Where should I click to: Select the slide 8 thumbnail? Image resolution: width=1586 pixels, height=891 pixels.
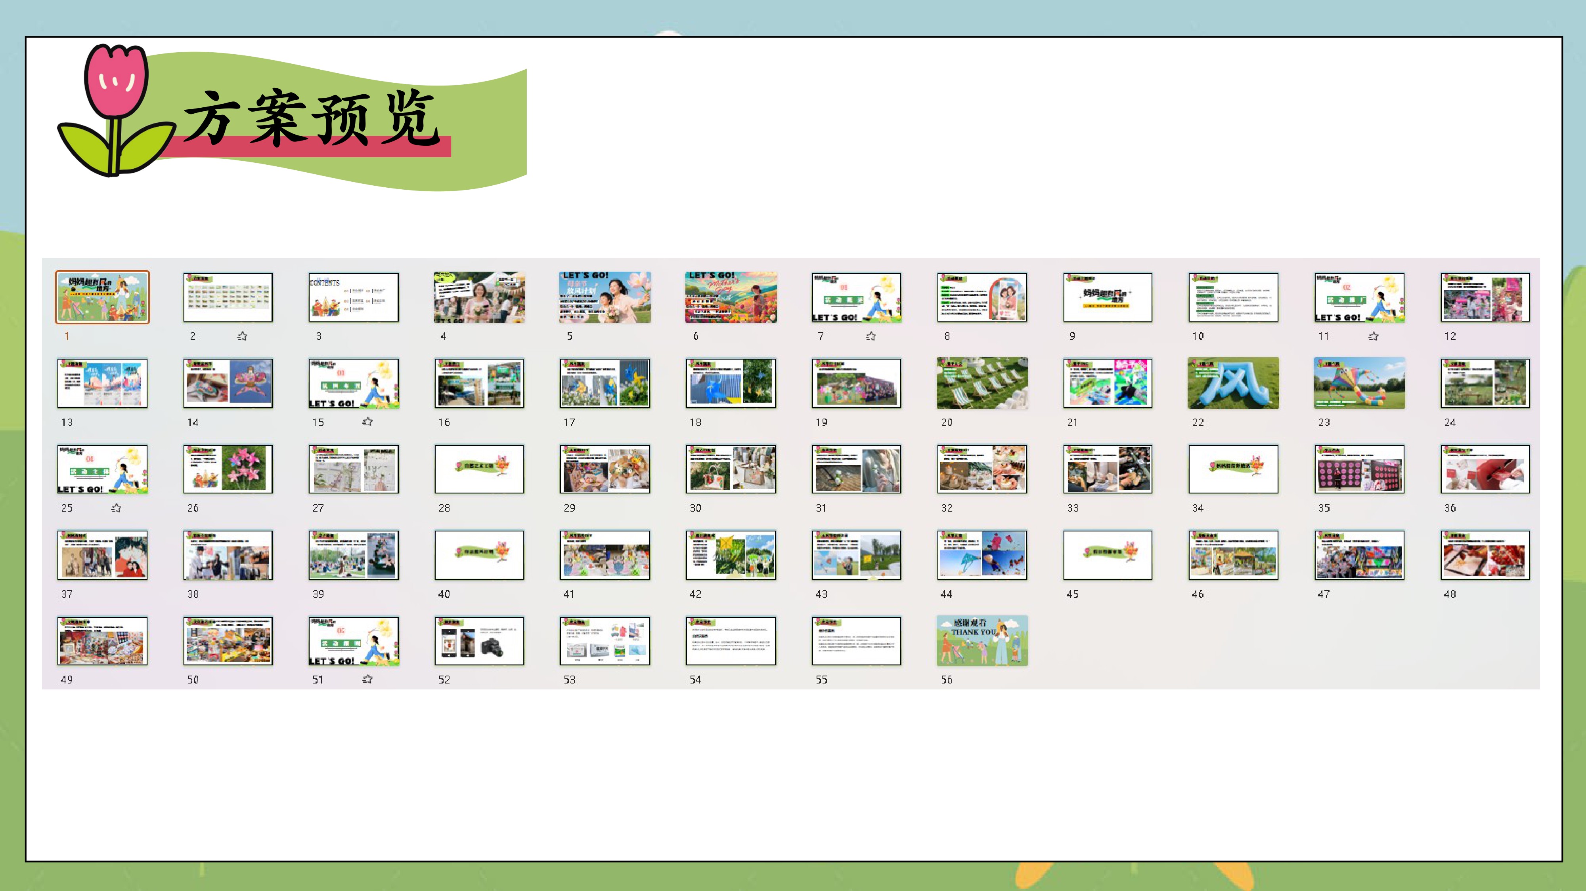tap(982, 297)
